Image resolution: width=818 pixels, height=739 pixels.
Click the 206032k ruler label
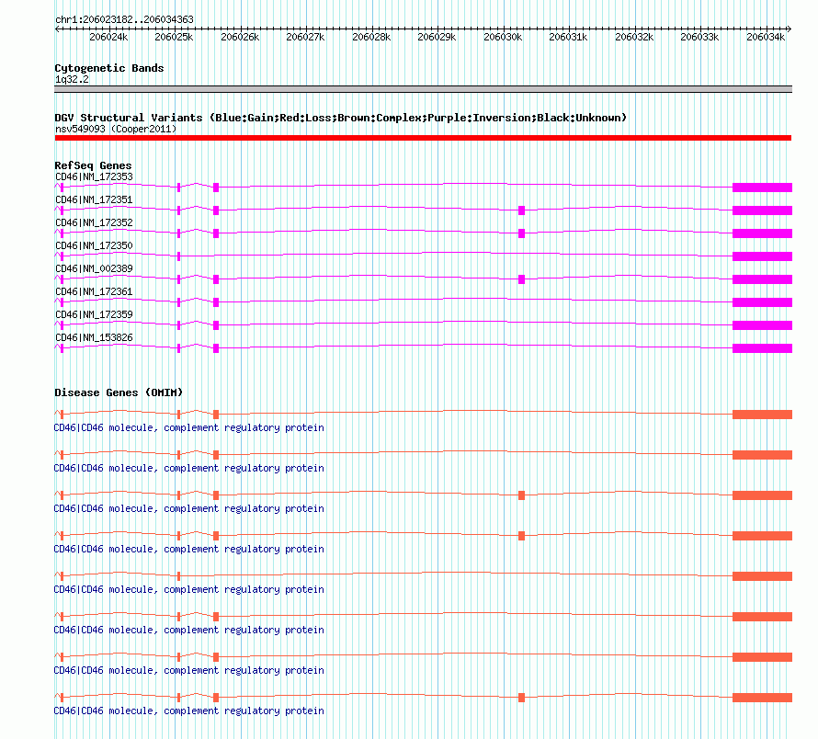634,37
